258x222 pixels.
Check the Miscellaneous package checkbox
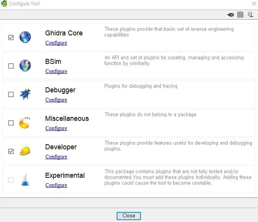click(11, 123)
